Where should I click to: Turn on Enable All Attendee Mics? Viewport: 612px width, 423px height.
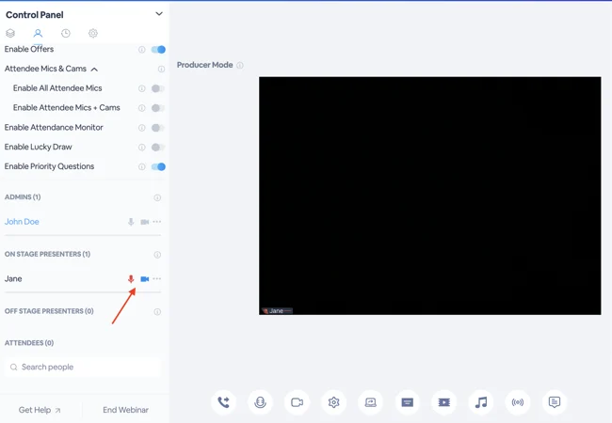[x=158, y=88]
